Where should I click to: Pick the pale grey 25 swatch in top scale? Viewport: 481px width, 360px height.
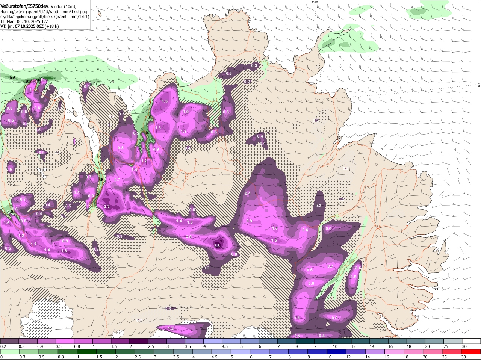coord(453,341)
